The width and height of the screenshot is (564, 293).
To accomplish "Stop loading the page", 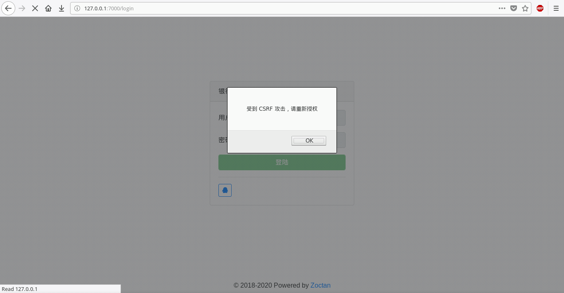I will click(35, 8).
